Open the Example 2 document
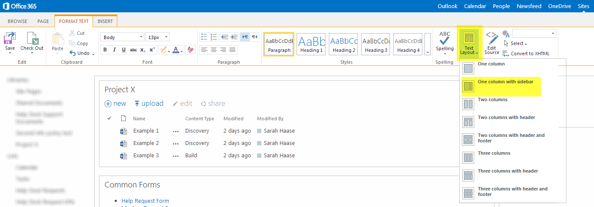 tap(146, 143)
